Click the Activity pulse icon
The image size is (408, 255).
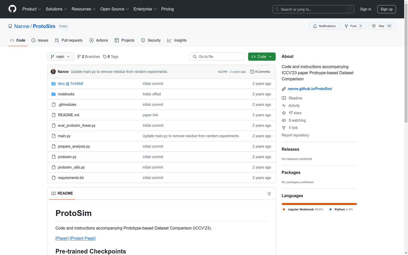[284, 106]
